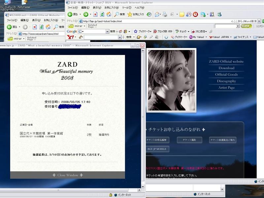Follow the ZARD Official website link
This screenshot has width=264, height=198.
226,62
